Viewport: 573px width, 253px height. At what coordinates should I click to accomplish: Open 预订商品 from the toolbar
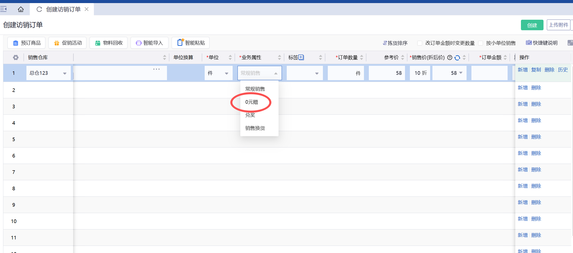[x=26, y=43]
